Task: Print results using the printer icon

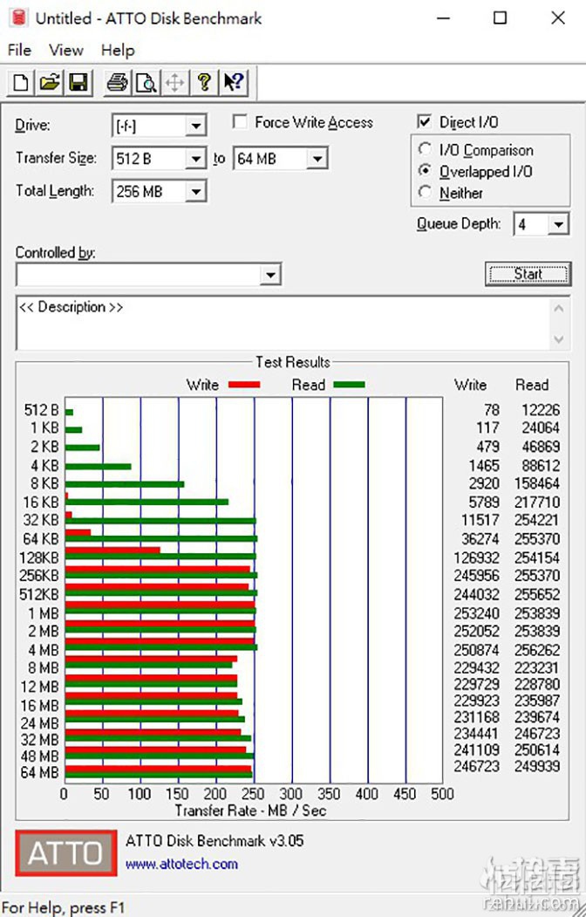Action: (117, 82)
